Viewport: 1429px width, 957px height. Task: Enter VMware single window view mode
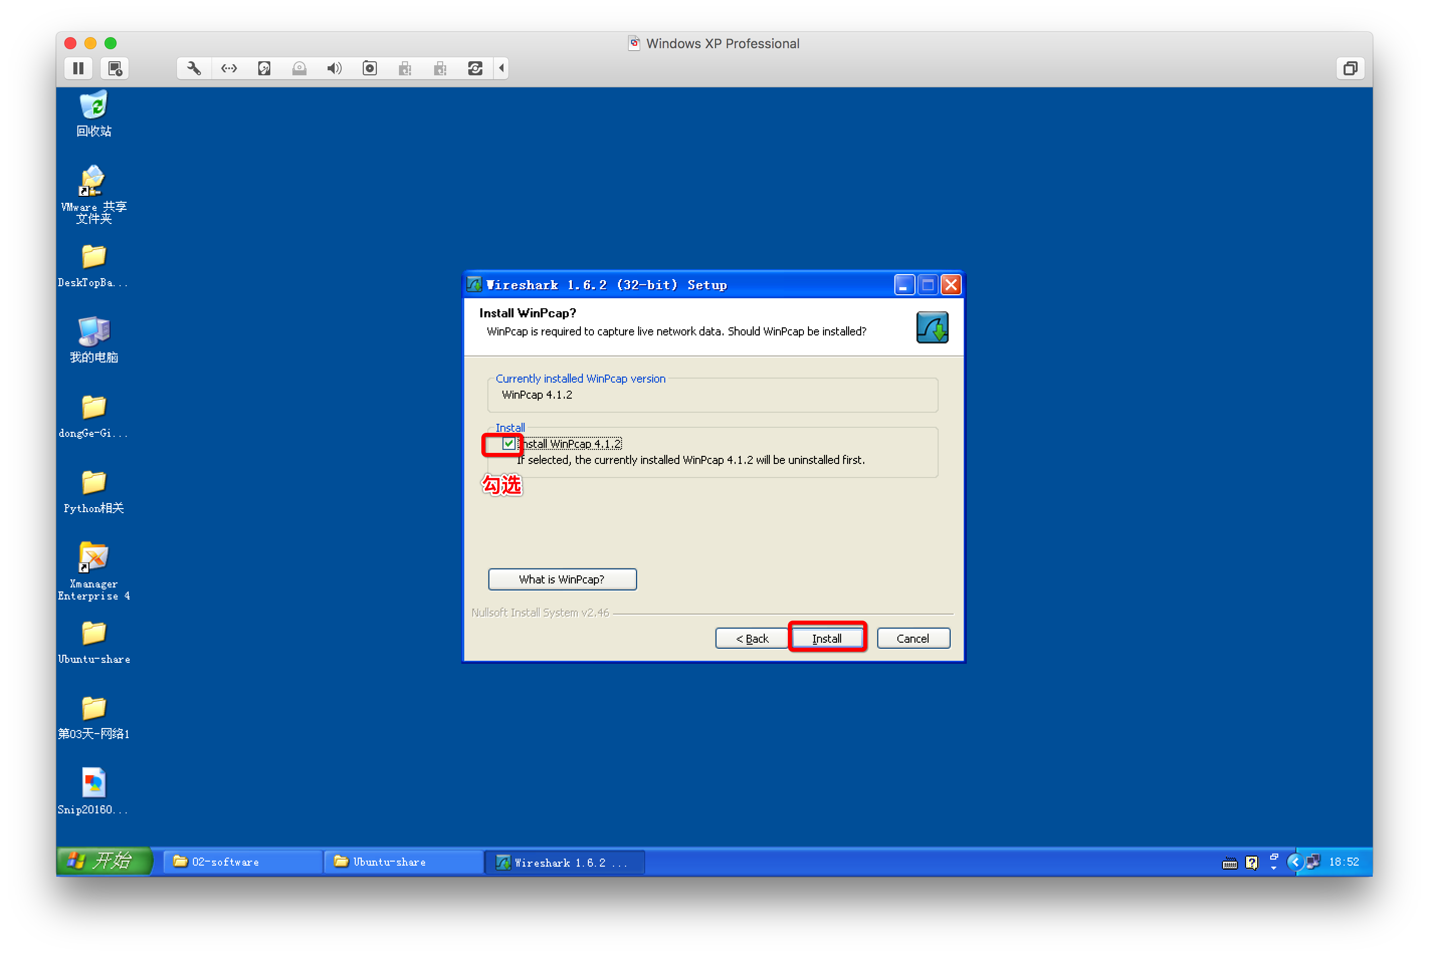1350,68
